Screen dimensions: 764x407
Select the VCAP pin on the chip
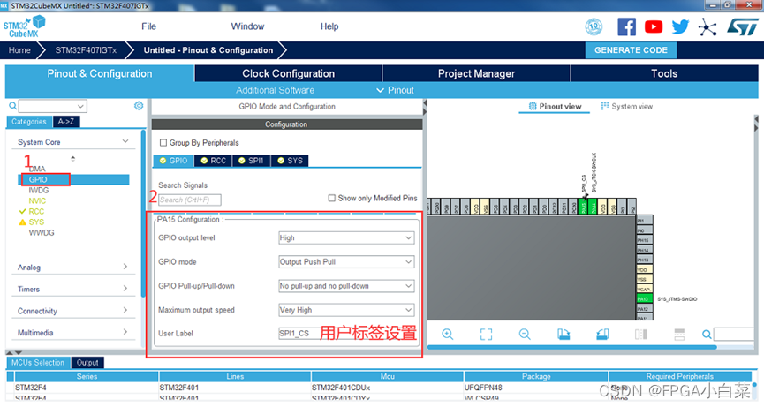[x=644, y=289]
